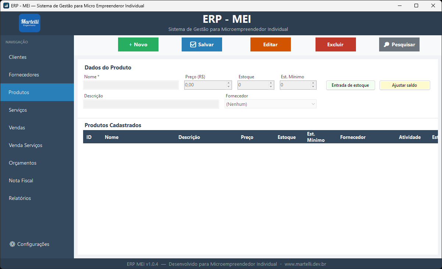Sort by ID column header
The height and width of the screenshot is (269, 442).
92,137
